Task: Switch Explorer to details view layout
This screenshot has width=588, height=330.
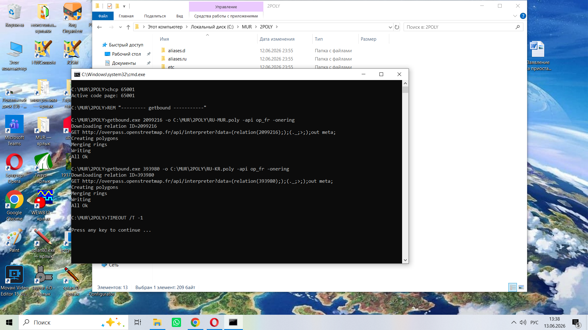Action: [x=513, y=287]
